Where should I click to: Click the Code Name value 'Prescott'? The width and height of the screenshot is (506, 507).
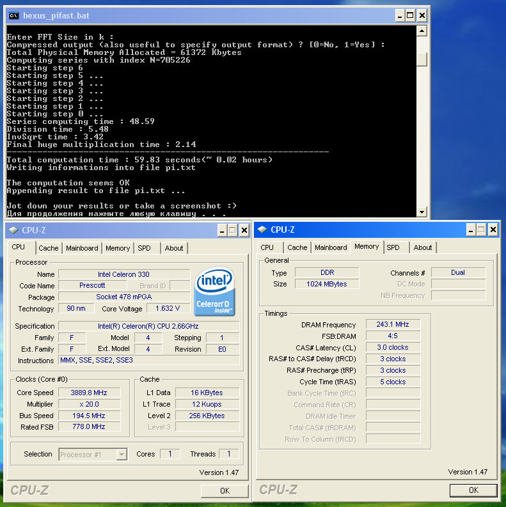click(x=92, y=285)
